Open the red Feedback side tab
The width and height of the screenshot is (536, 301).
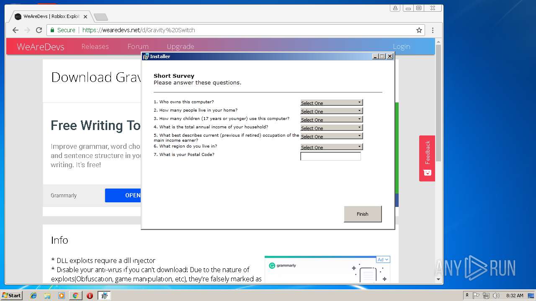click(x=427, y=158)
